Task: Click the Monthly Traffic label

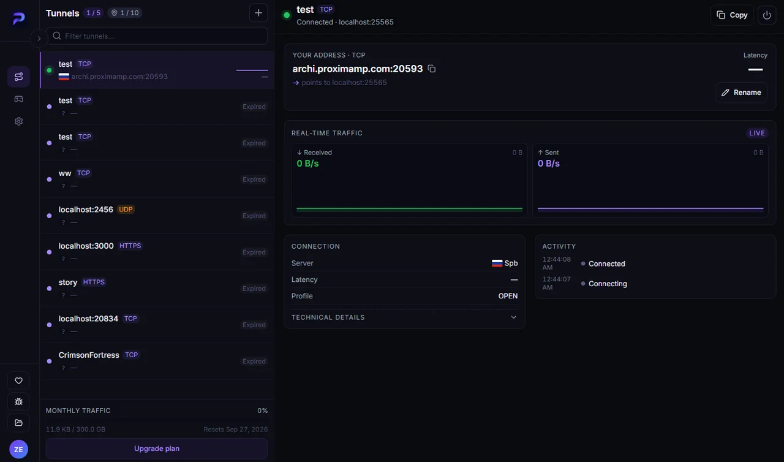Action: 78,411
